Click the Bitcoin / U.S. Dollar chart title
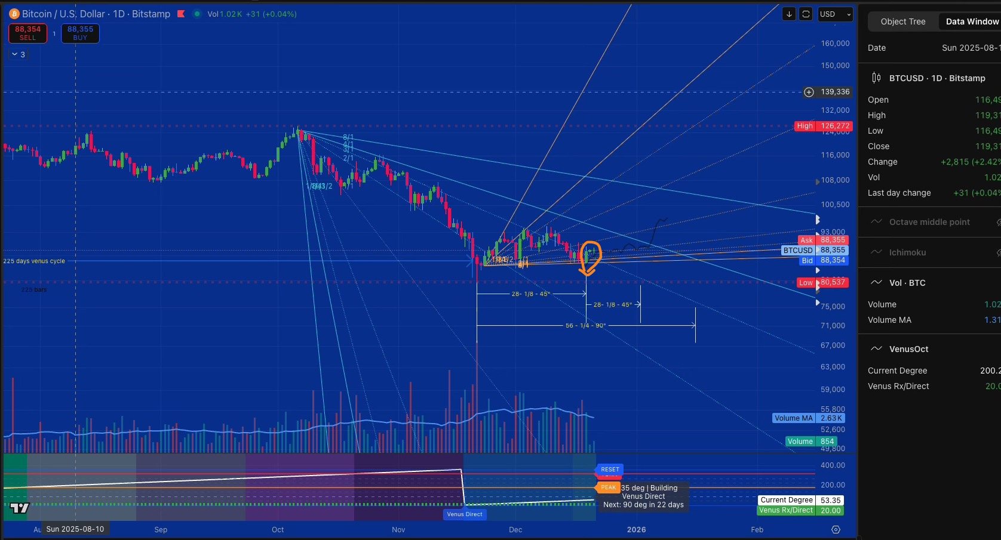1001x540 pixels. 96,14
